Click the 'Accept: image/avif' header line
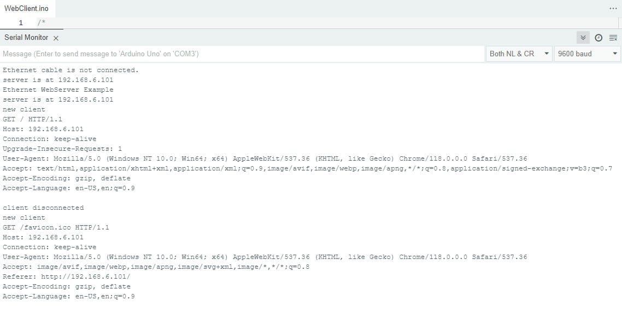Screen dimensions: 622x312 pyautogui.click(x=156, y=267)
